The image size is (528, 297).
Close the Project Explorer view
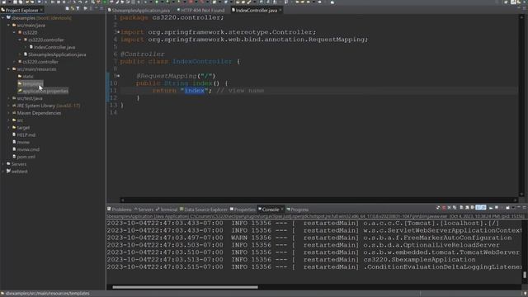tap(41, 11)
